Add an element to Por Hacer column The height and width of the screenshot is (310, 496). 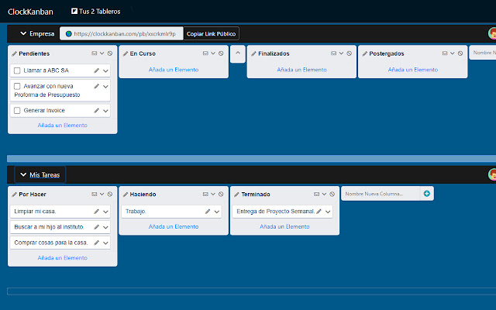(62, 258)
